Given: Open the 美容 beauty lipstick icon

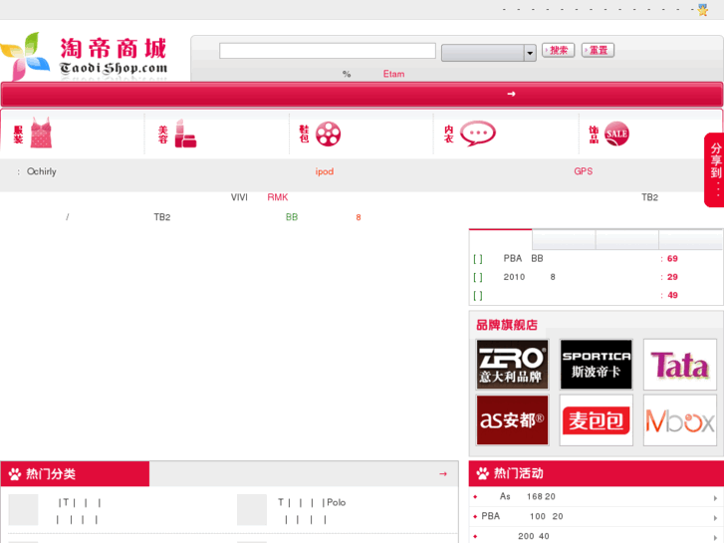Looking at the screenshot, I should pyautogui.click(x=185, y=134).
